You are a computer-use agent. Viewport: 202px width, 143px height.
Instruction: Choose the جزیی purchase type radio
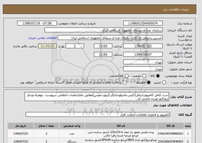click(x=164, y=83)
